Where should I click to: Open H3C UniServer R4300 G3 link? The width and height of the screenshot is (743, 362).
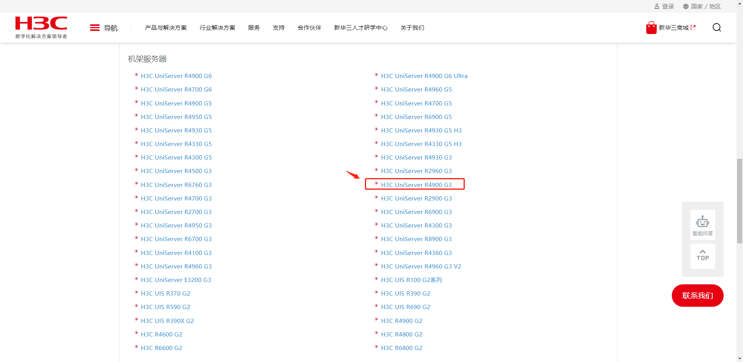point(416,226)
